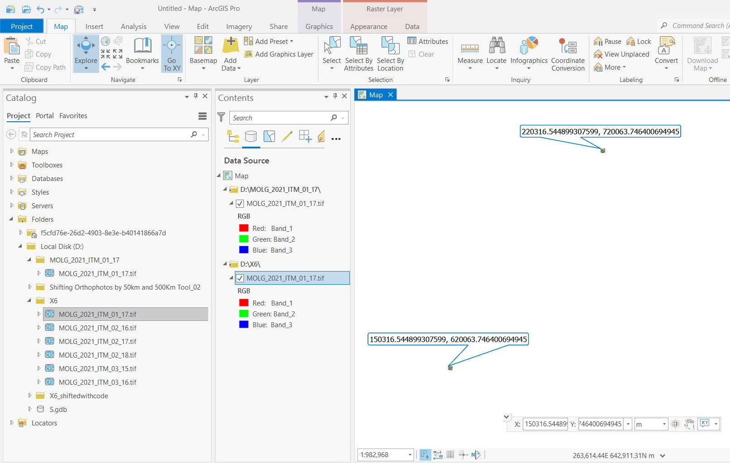Switch Contents to List By Drawing Order
730x463 pixels.
[x=233, y=137]
